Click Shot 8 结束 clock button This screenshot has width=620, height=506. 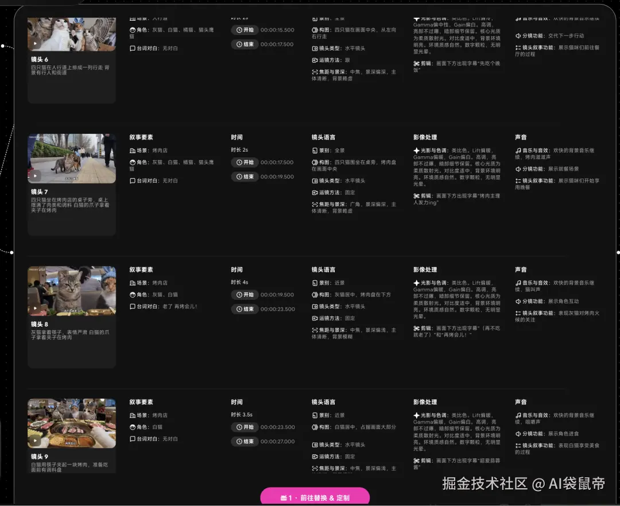245,309
